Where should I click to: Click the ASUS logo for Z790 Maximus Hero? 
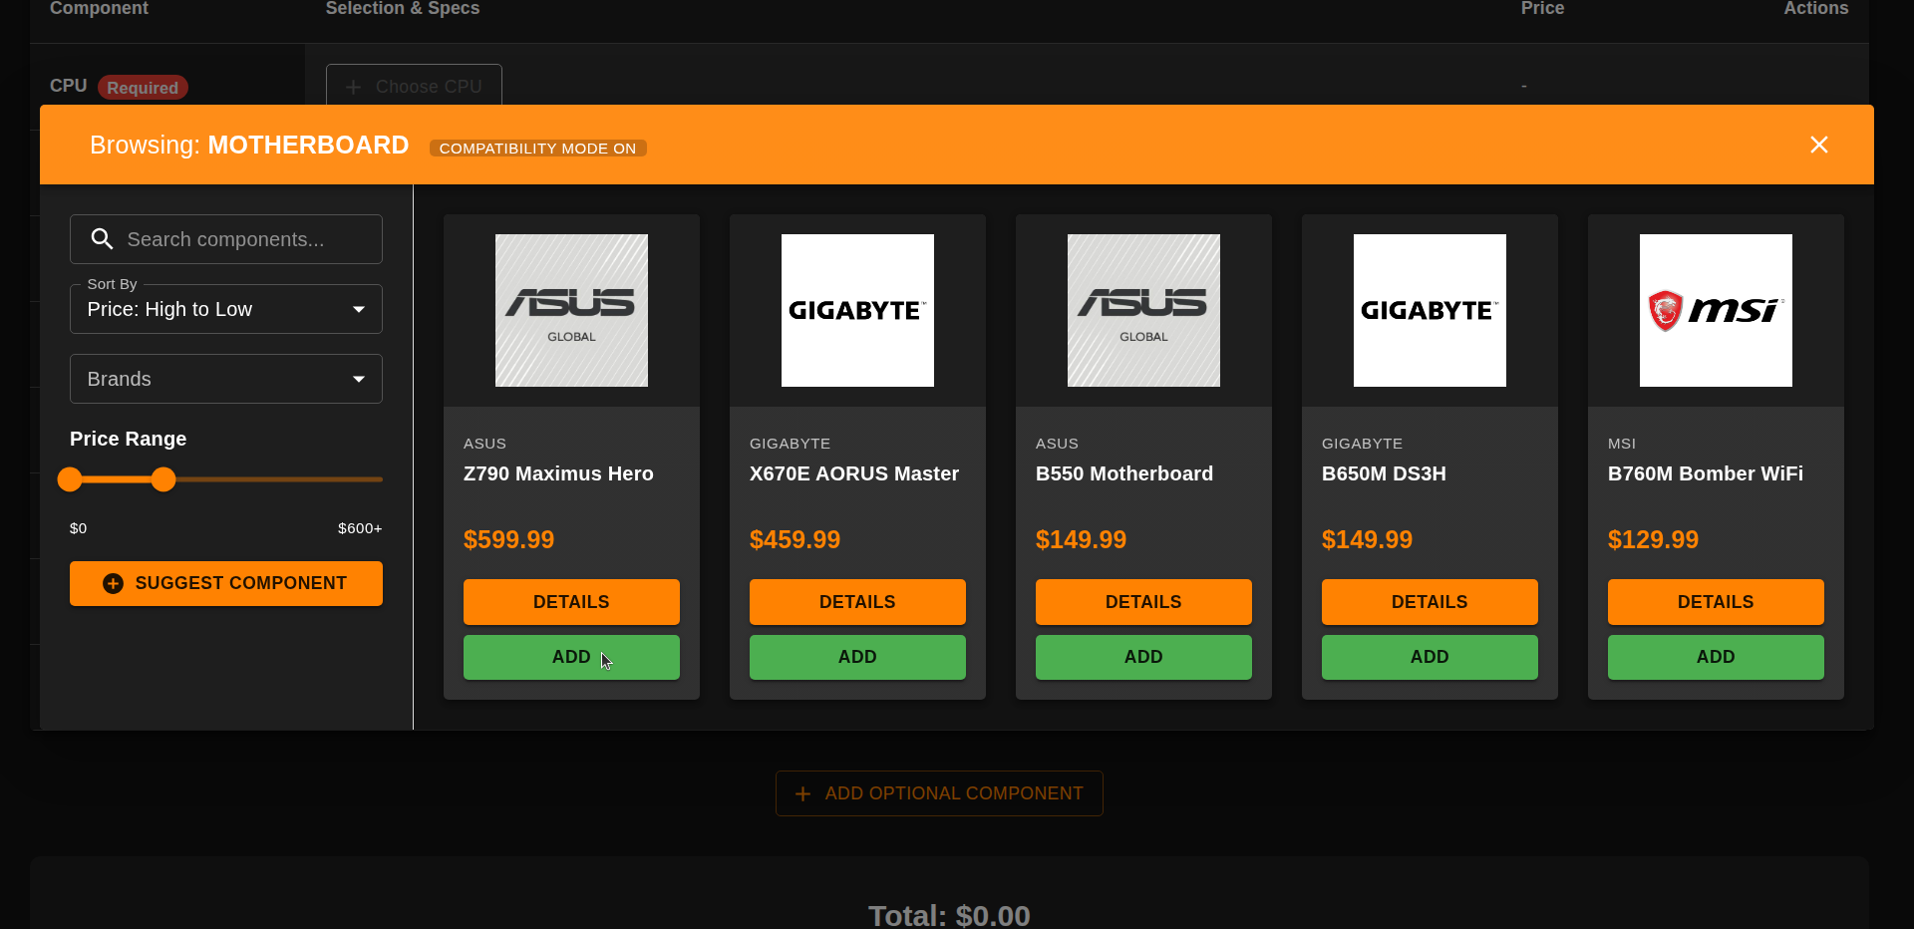(x=571, y=310)
